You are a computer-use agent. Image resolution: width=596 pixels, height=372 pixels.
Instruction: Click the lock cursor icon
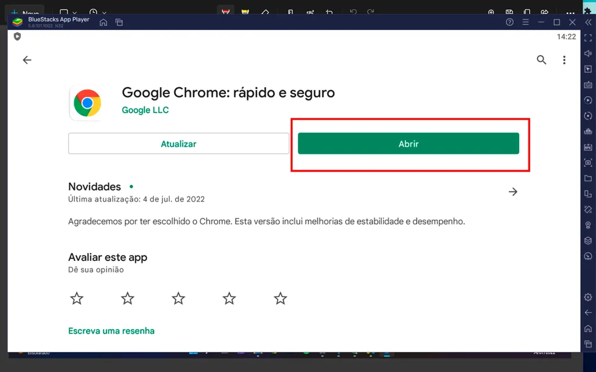point(588,69)
